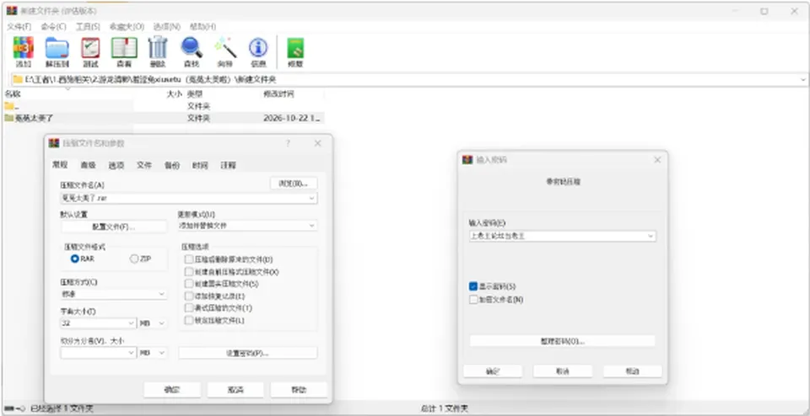The image size is (810, 416).
Task: Select the RAR archive format radio button
Action: pyautogui.click(x=74, y=259)
